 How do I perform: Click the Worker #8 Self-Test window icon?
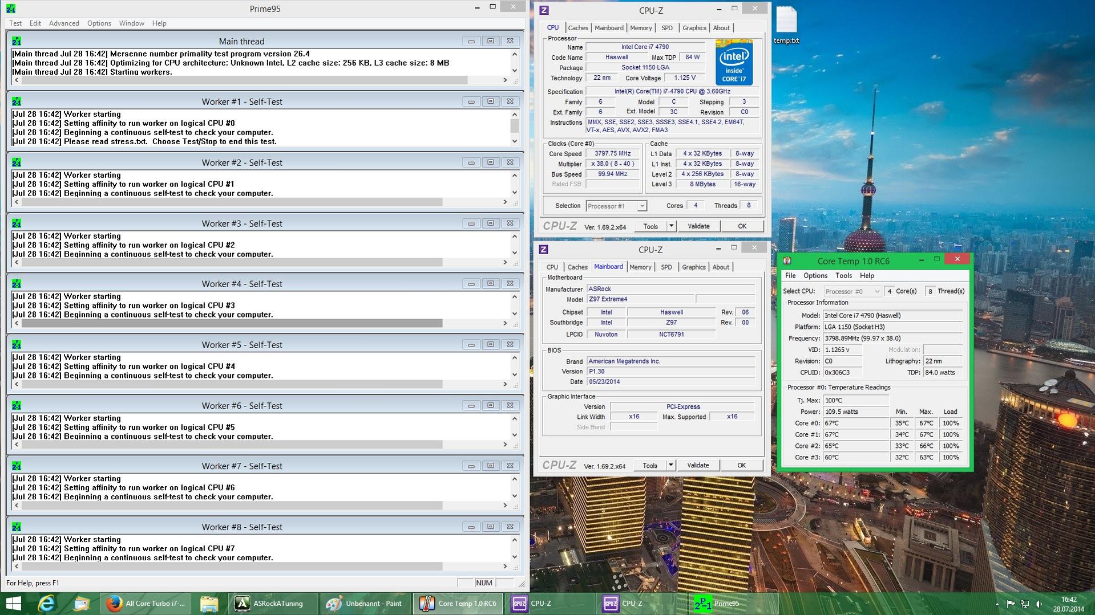pyautogui.click(x=17, y=527)
